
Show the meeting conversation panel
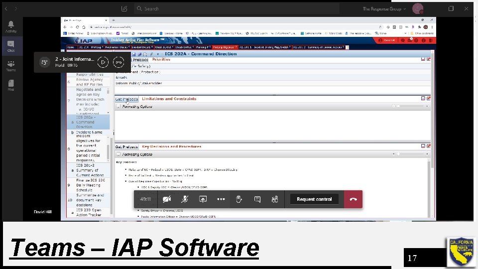pyautogui.click(x=257, y=199)
